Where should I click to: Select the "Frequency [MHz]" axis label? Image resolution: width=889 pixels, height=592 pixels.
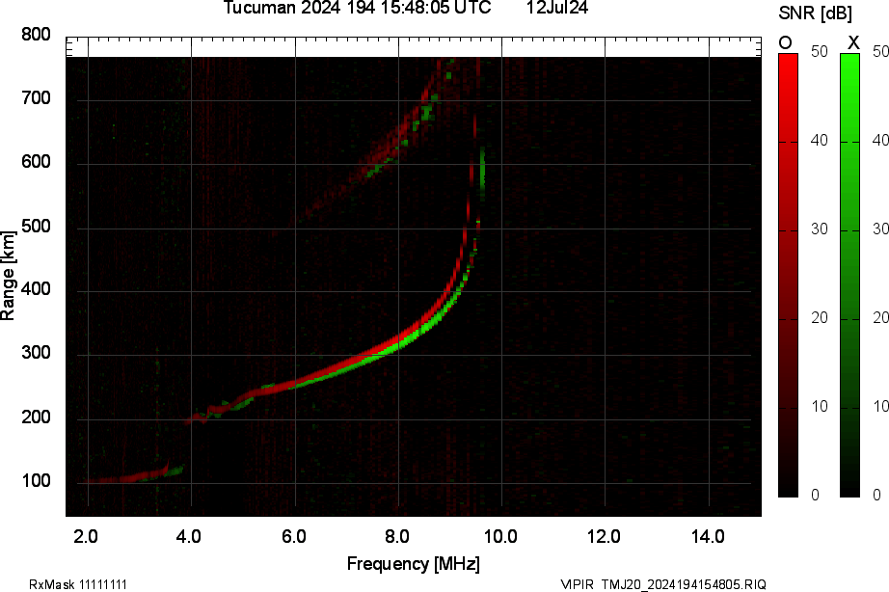pos(413,563)
